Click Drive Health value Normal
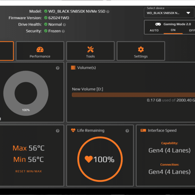The image size is (195, 195). point(55,24)
